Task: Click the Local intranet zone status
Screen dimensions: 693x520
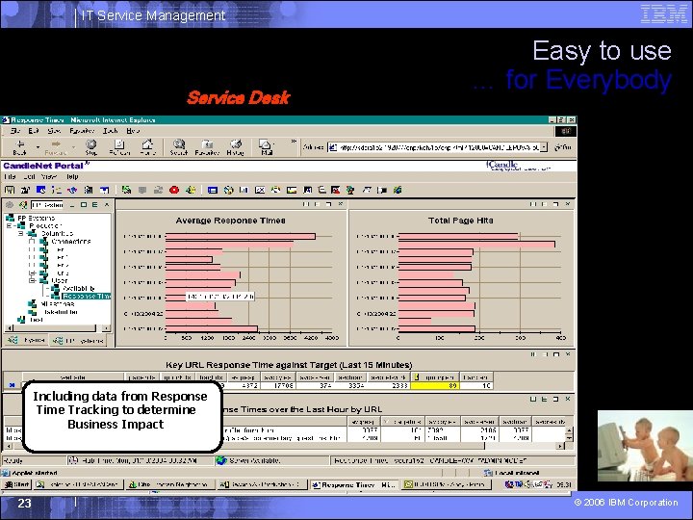Action: pyautogui.click(x=512, y=473)
